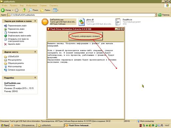Select the ReadMe.txt file icon
This screenshot has width=171, height=128.
(118, 22)
